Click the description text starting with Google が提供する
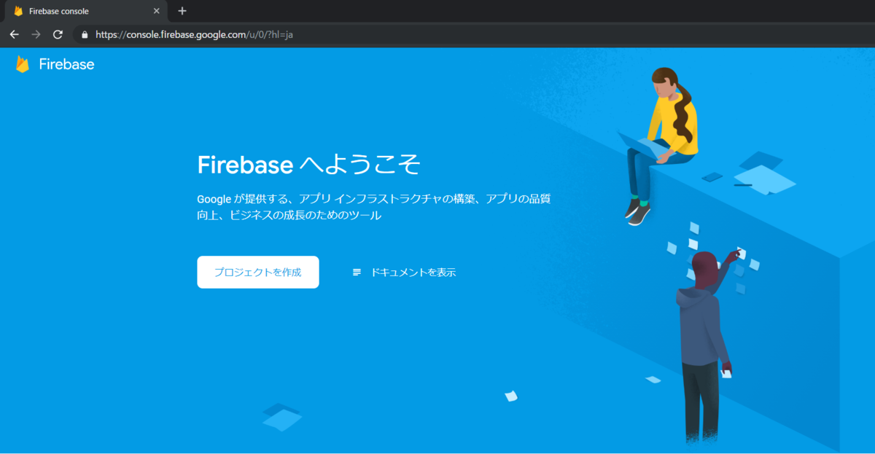The height and width of the screenshot is (454, 875). (373, 207)
